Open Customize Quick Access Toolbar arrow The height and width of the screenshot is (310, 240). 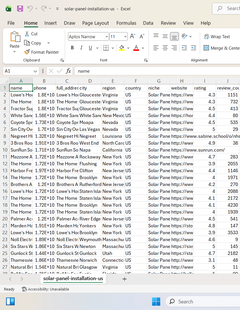(57, 9)
